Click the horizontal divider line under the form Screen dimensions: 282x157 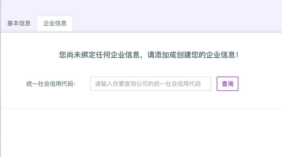[141, 108]
